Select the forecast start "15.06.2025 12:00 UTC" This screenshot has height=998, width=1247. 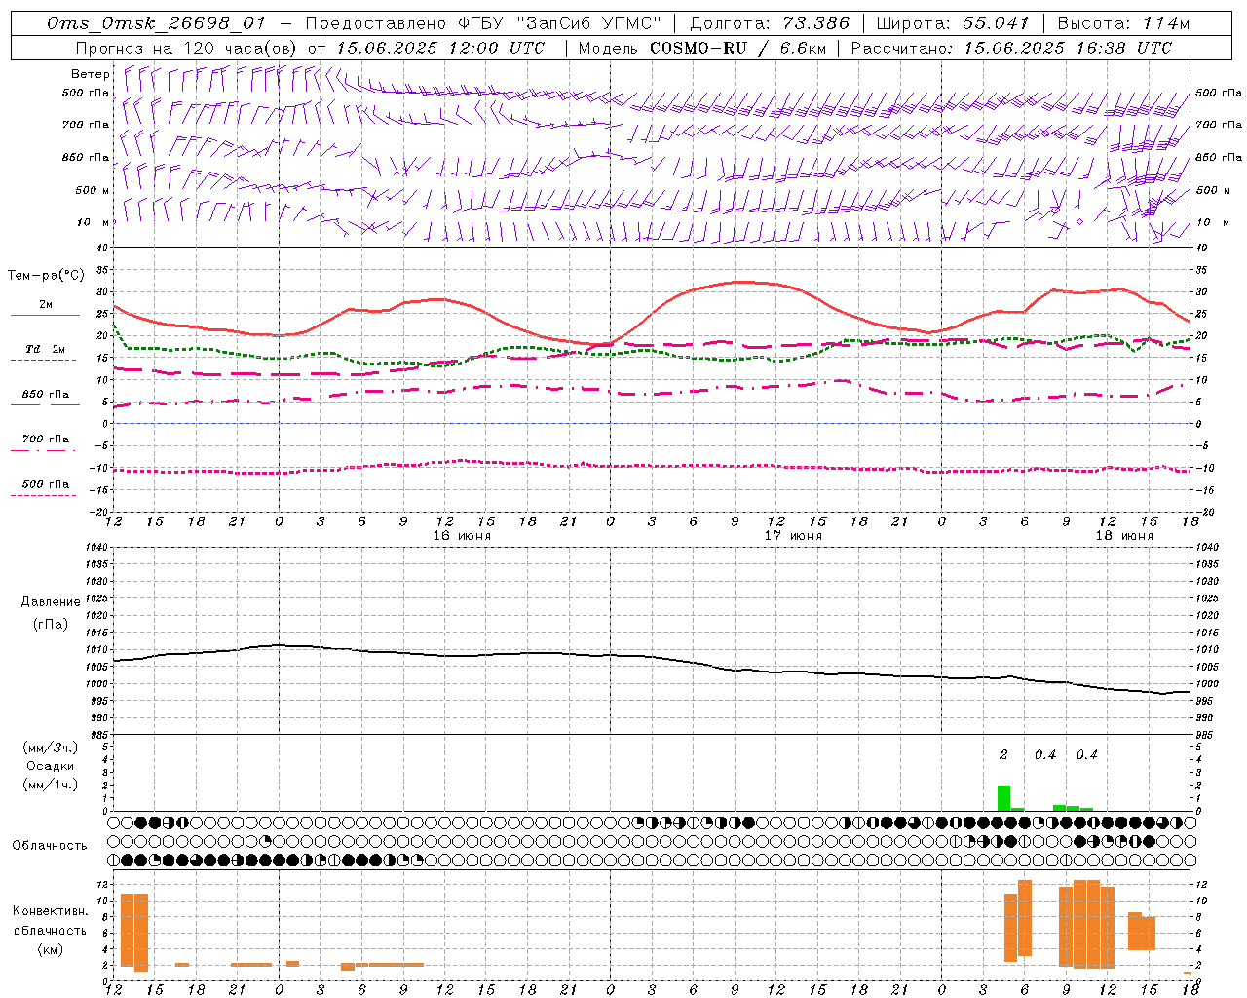point(440,48)
